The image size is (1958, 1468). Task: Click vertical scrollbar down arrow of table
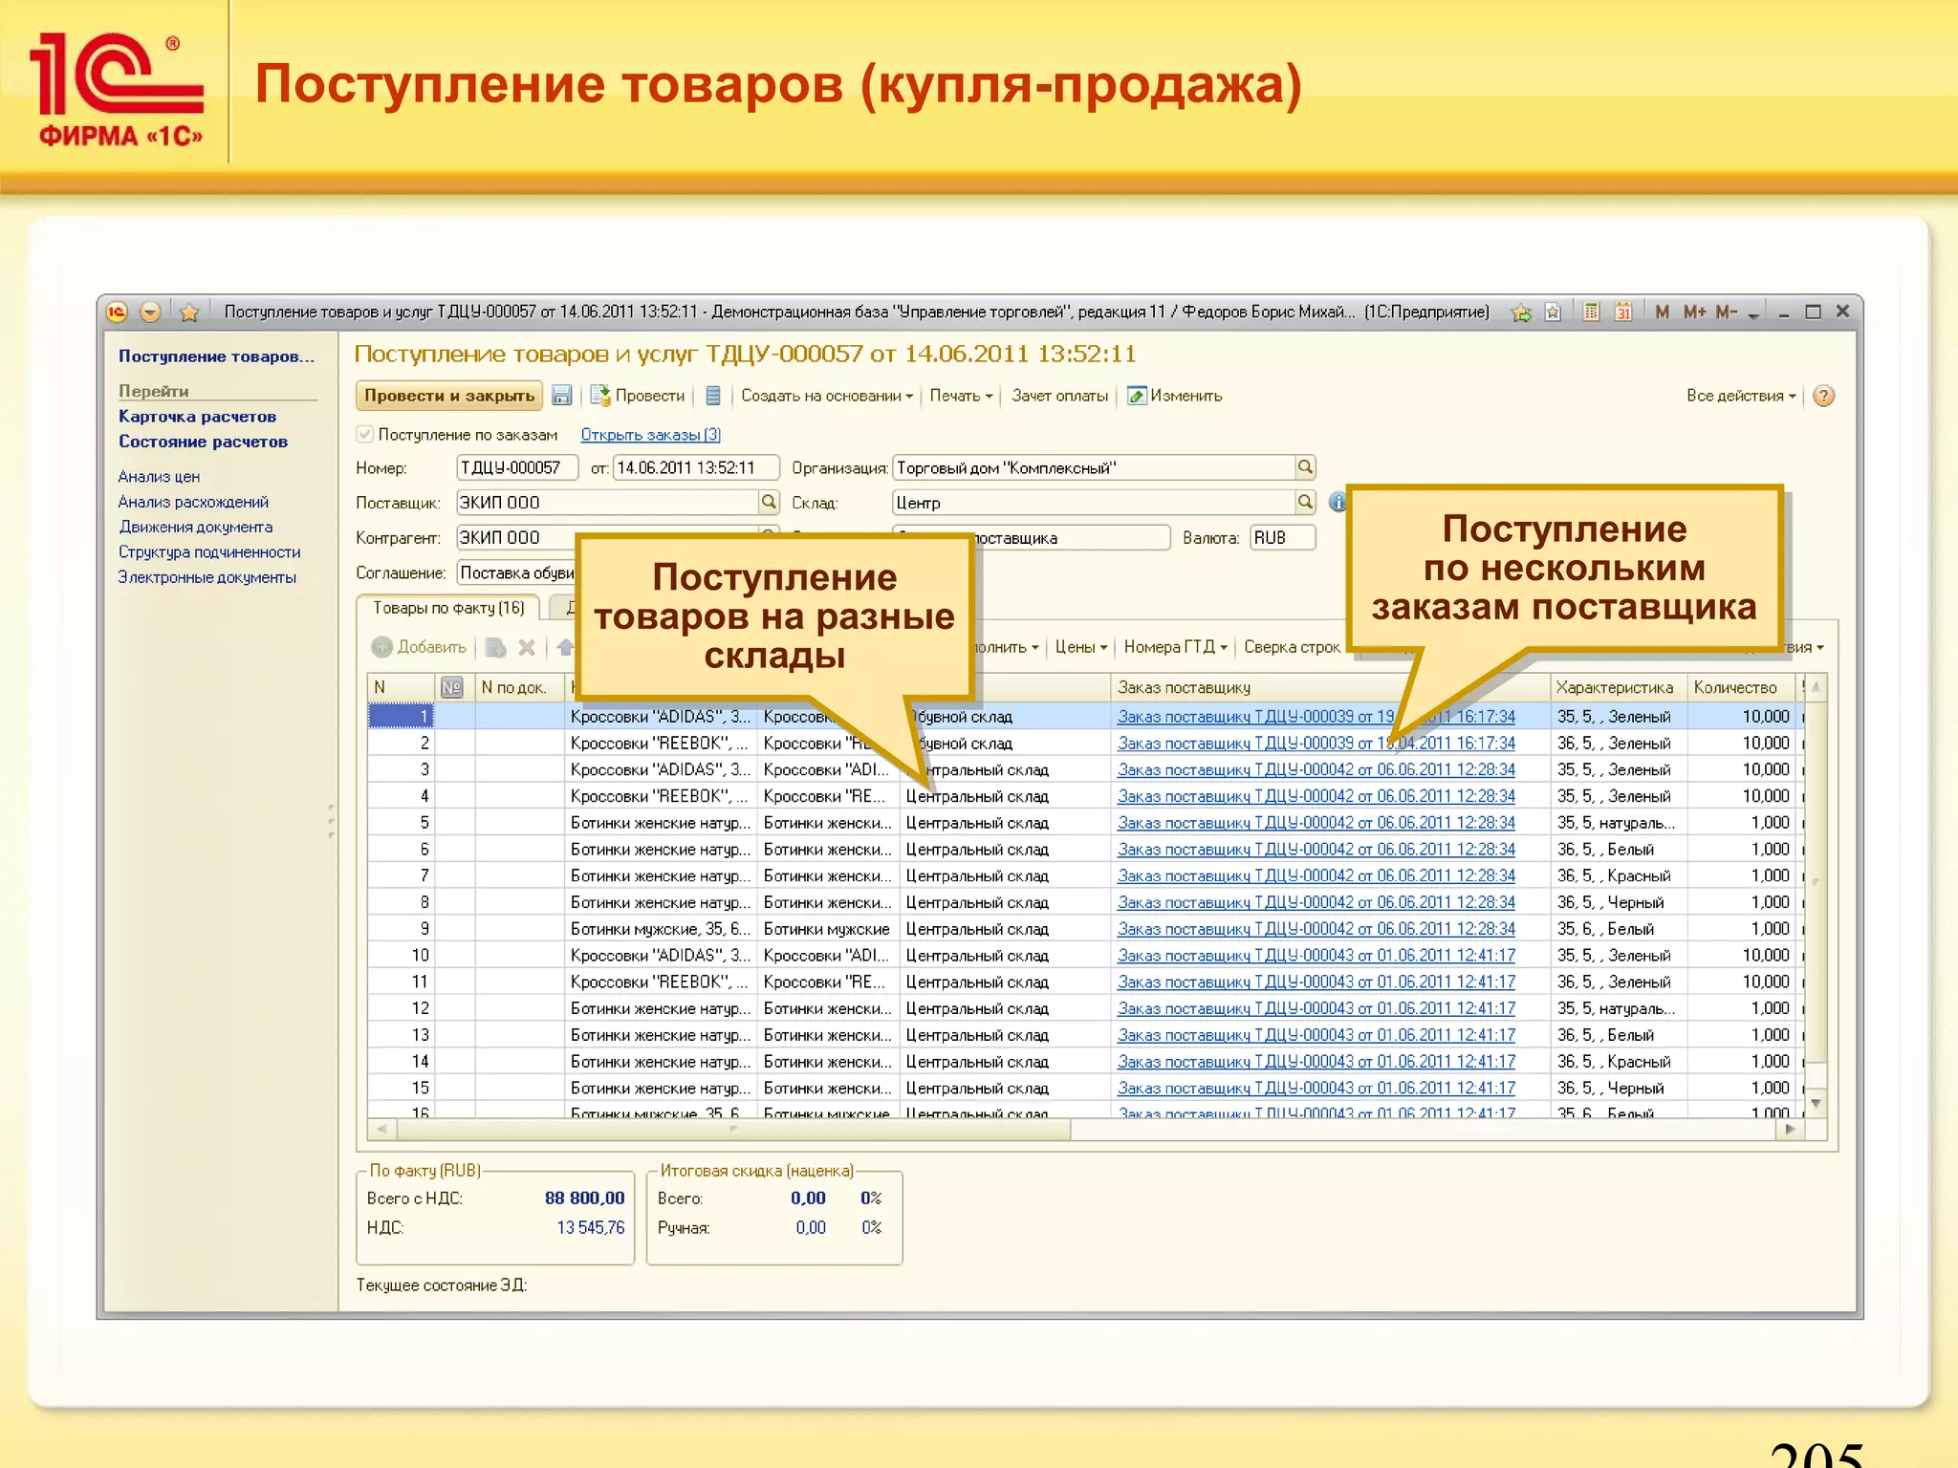coord(1817,1103)
